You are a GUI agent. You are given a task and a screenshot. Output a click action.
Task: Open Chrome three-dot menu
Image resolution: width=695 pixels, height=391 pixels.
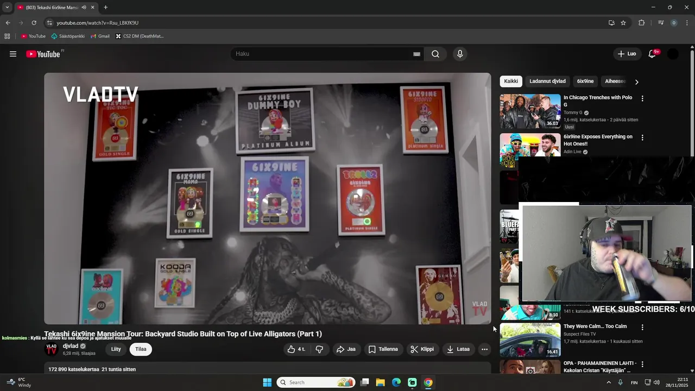[687, 23]
